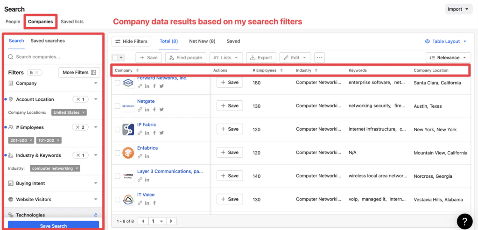Screen dimensions: 478x230
Task: Click the IP Fabric company logo
Action: click(x=128, y=130)
